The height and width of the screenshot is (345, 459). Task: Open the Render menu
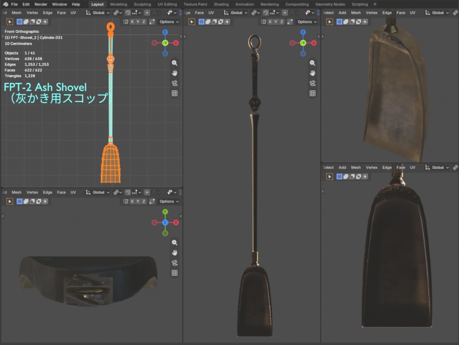click(x=41, y=4)
